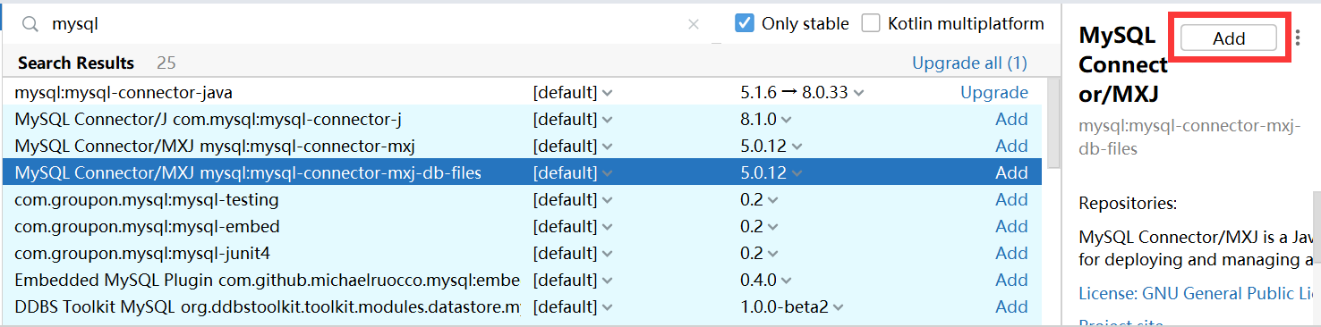Click Upgrade all (1) link
This screenshot has height=327, width=1321.
(969, 63)
